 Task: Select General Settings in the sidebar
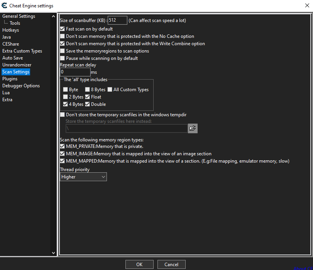click(x=19, y=16)
